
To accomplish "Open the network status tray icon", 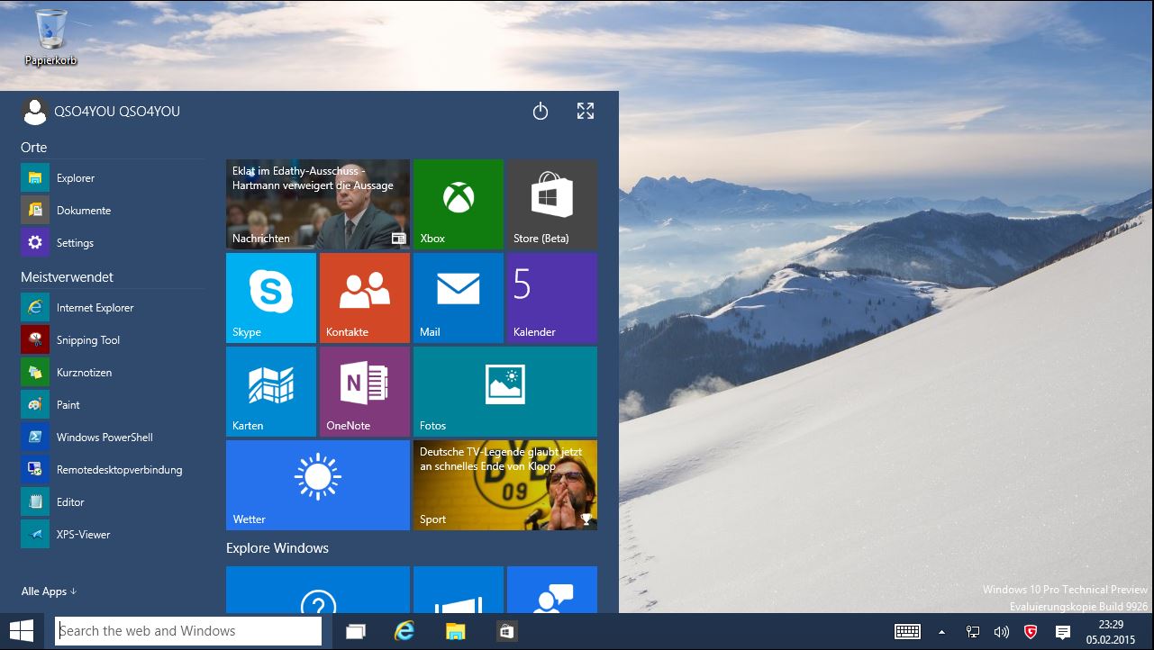I will click(973, 632).
